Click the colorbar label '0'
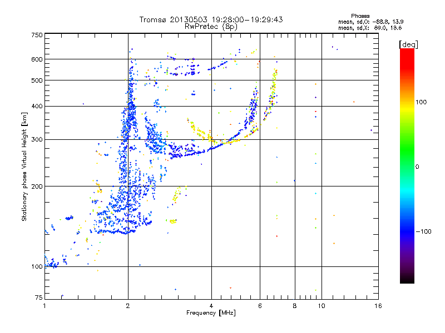Viewport: 445px width, 333px height. pyautogui.click(x=417, y=167)
